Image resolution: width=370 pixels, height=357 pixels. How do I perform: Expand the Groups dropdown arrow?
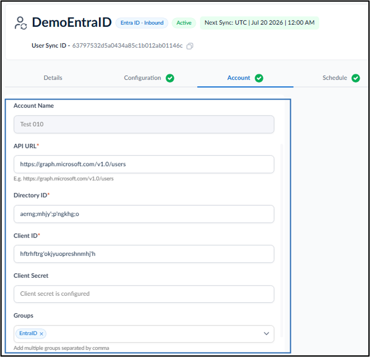[267, 334]
